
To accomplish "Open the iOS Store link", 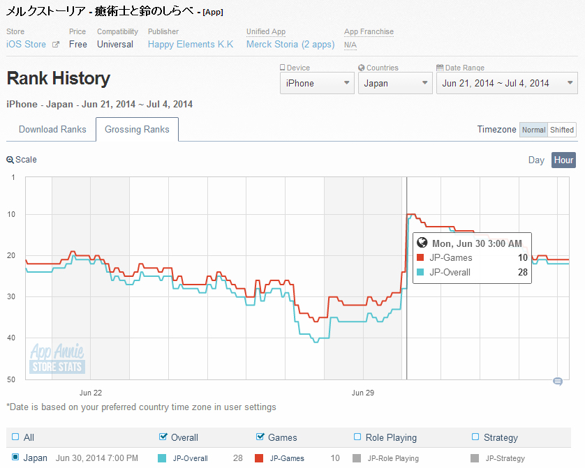I will (26, 45).
